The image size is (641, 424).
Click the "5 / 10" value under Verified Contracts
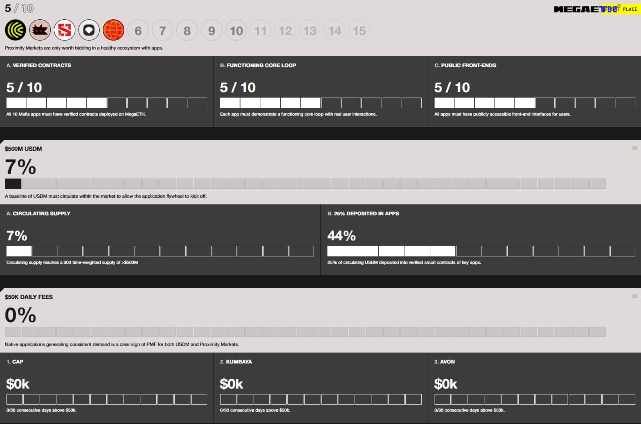click(x=24, y=87)
